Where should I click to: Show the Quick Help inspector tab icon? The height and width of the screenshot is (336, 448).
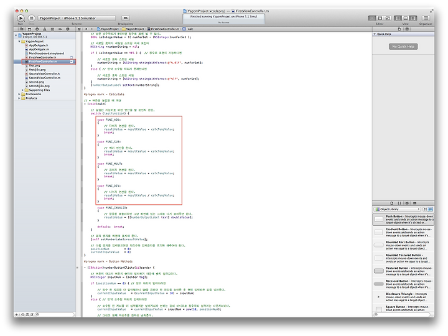pos(407,29)
